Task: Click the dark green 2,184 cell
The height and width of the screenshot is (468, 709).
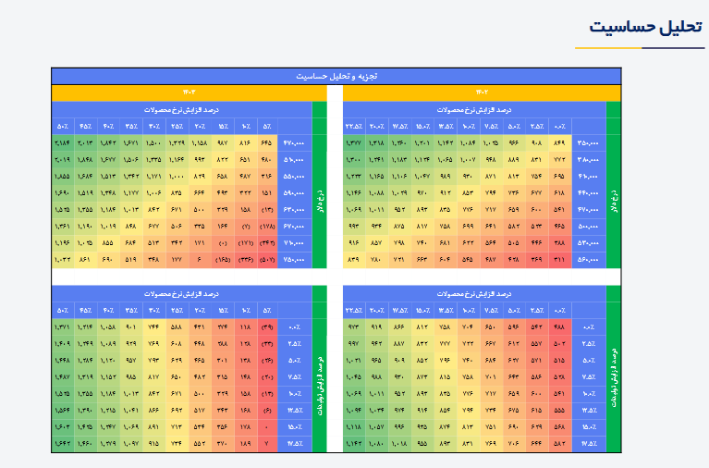Action: [x=63, y=143]
